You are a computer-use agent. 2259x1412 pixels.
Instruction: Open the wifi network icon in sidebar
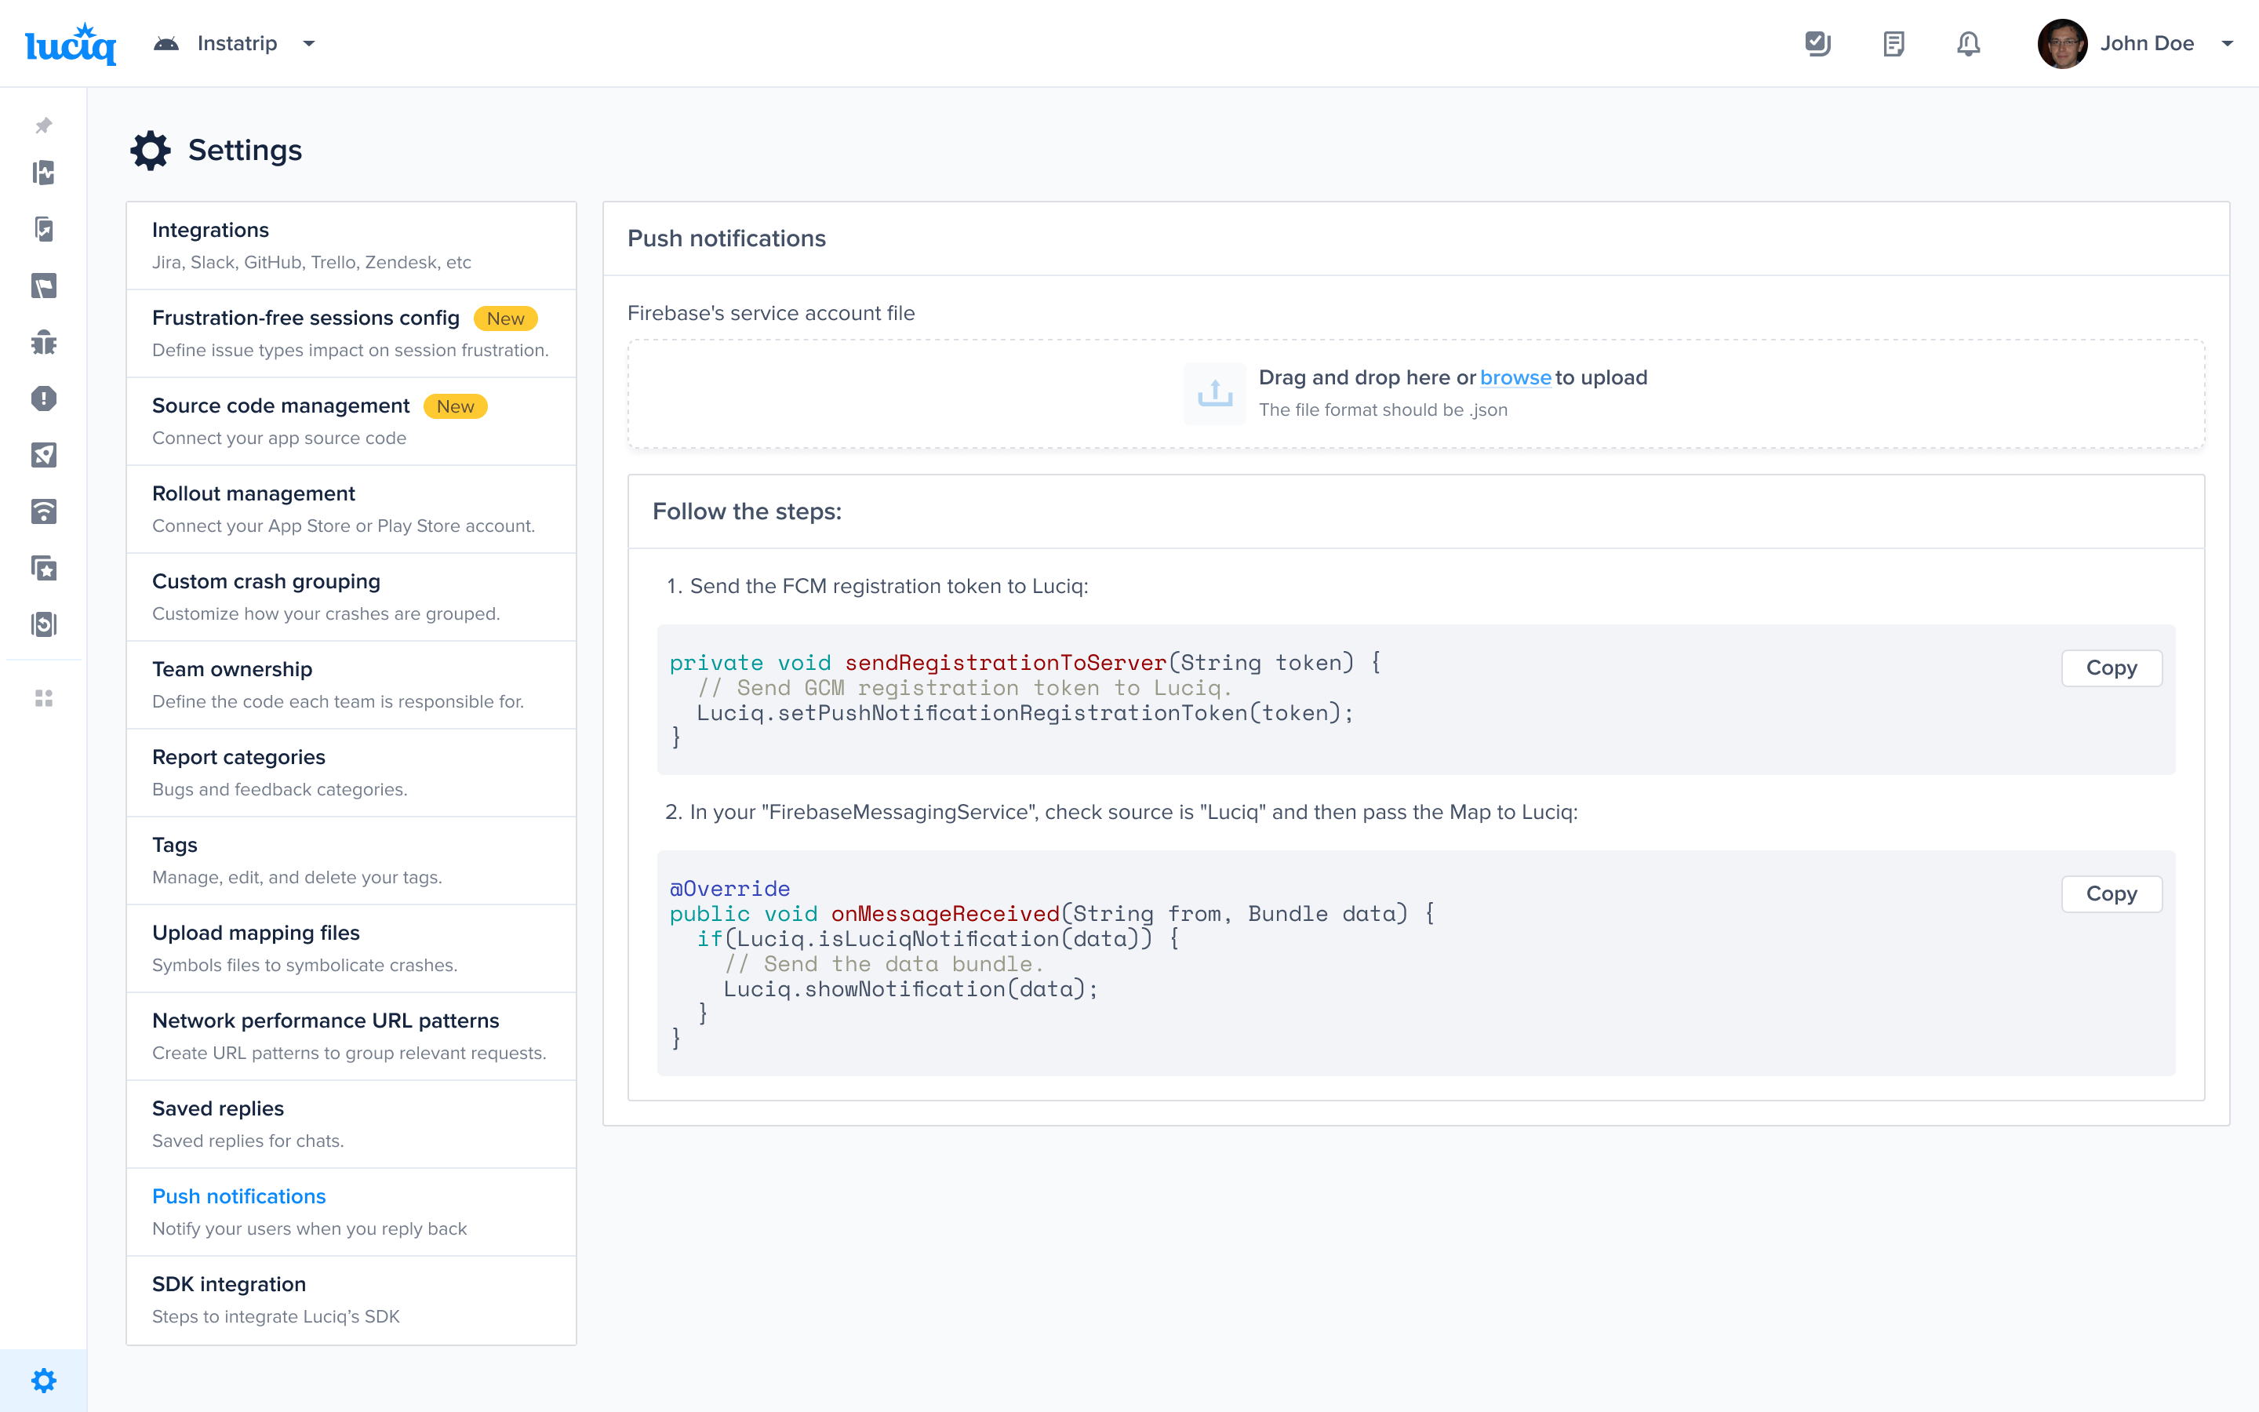(x=43, y=511)
